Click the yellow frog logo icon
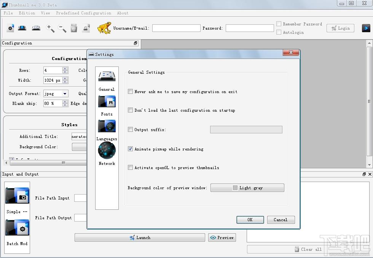The width and height of the screenshot is (373, 258). click(x=104, y=28)
